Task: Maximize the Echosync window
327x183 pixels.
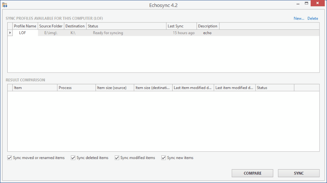Action: (x=306, y=3)
